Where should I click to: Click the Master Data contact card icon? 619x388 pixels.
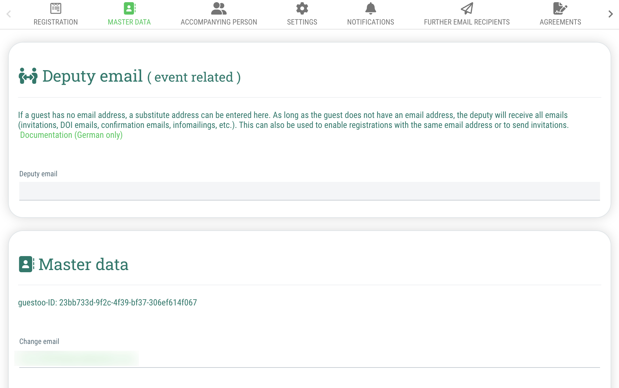[x=130, y=8]
